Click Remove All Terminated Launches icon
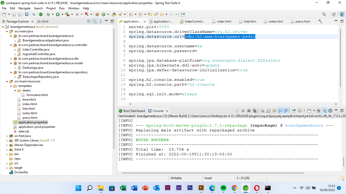Image resolution: width=346 pixels, height=194 pixels. (x=255, y=111)
